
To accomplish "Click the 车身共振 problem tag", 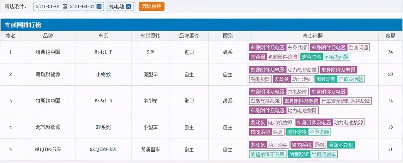I will (x=297, y=47).
